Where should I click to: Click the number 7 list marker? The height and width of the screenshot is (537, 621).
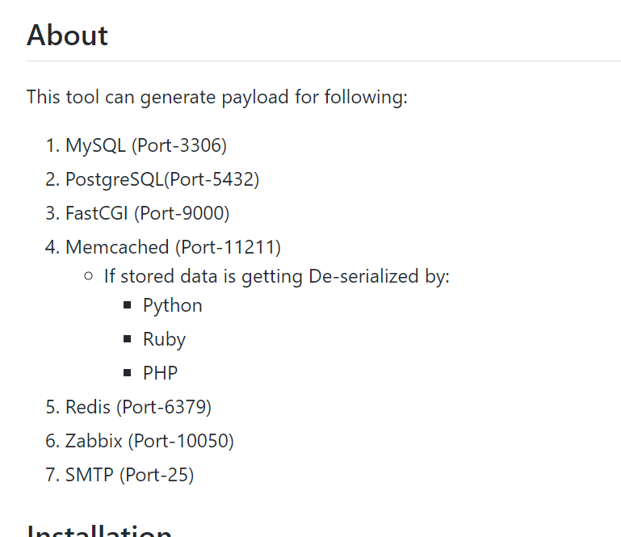(x=52, y=475)
